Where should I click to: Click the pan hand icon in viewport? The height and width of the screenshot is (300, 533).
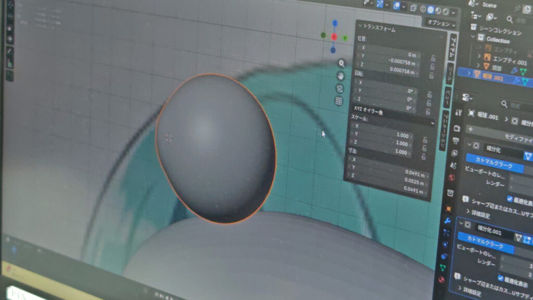click(340, 76)
